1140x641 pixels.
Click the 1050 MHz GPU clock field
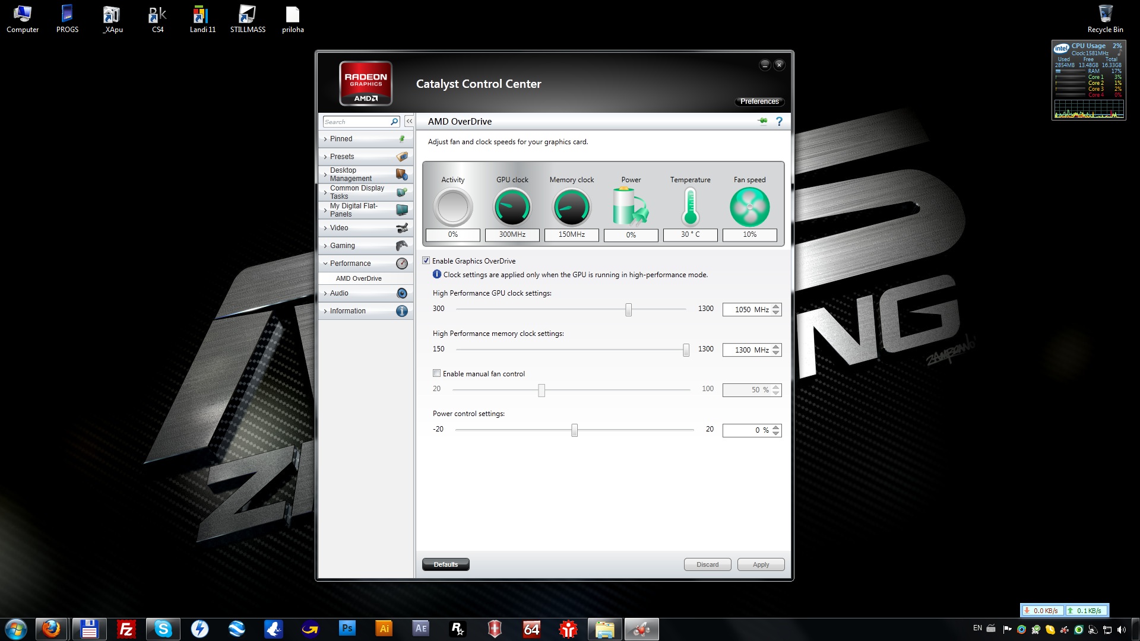[747, 310]
